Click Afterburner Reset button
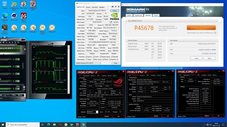Viewport: 227px width, 127px height. (x=14, y=95)
